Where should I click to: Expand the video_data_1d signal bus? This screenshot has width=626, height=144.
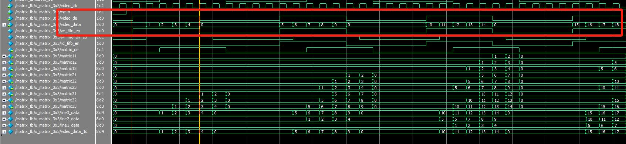[4, 132]
